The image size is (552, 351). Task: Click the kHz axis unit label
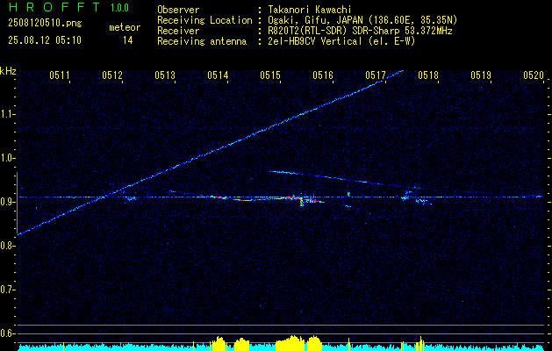pos(8,71)
